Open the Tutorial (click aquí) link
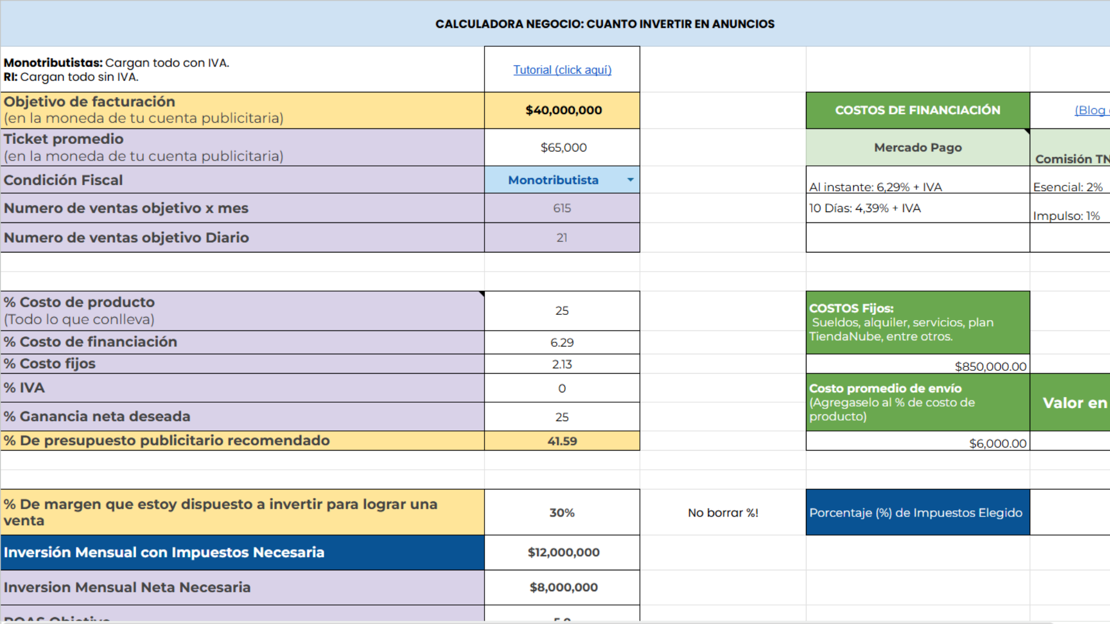This screenshot has width=1110, height=624. tap(562, 70)
